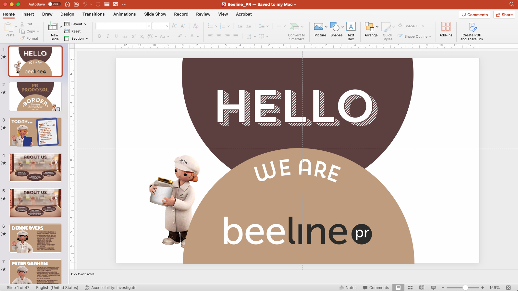518x291 pixels.
Task: Open the three-dot more options in title bar
Action: [124, 4]
